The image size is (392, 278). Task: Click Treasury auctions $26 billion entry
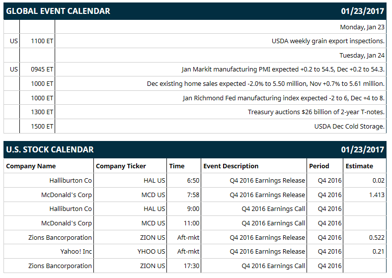pyautogui.click(x=316, y=112)
